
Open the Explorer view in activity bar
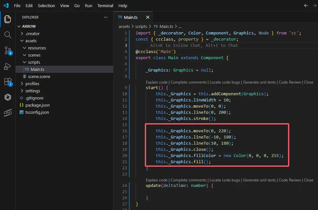point(8,19)
